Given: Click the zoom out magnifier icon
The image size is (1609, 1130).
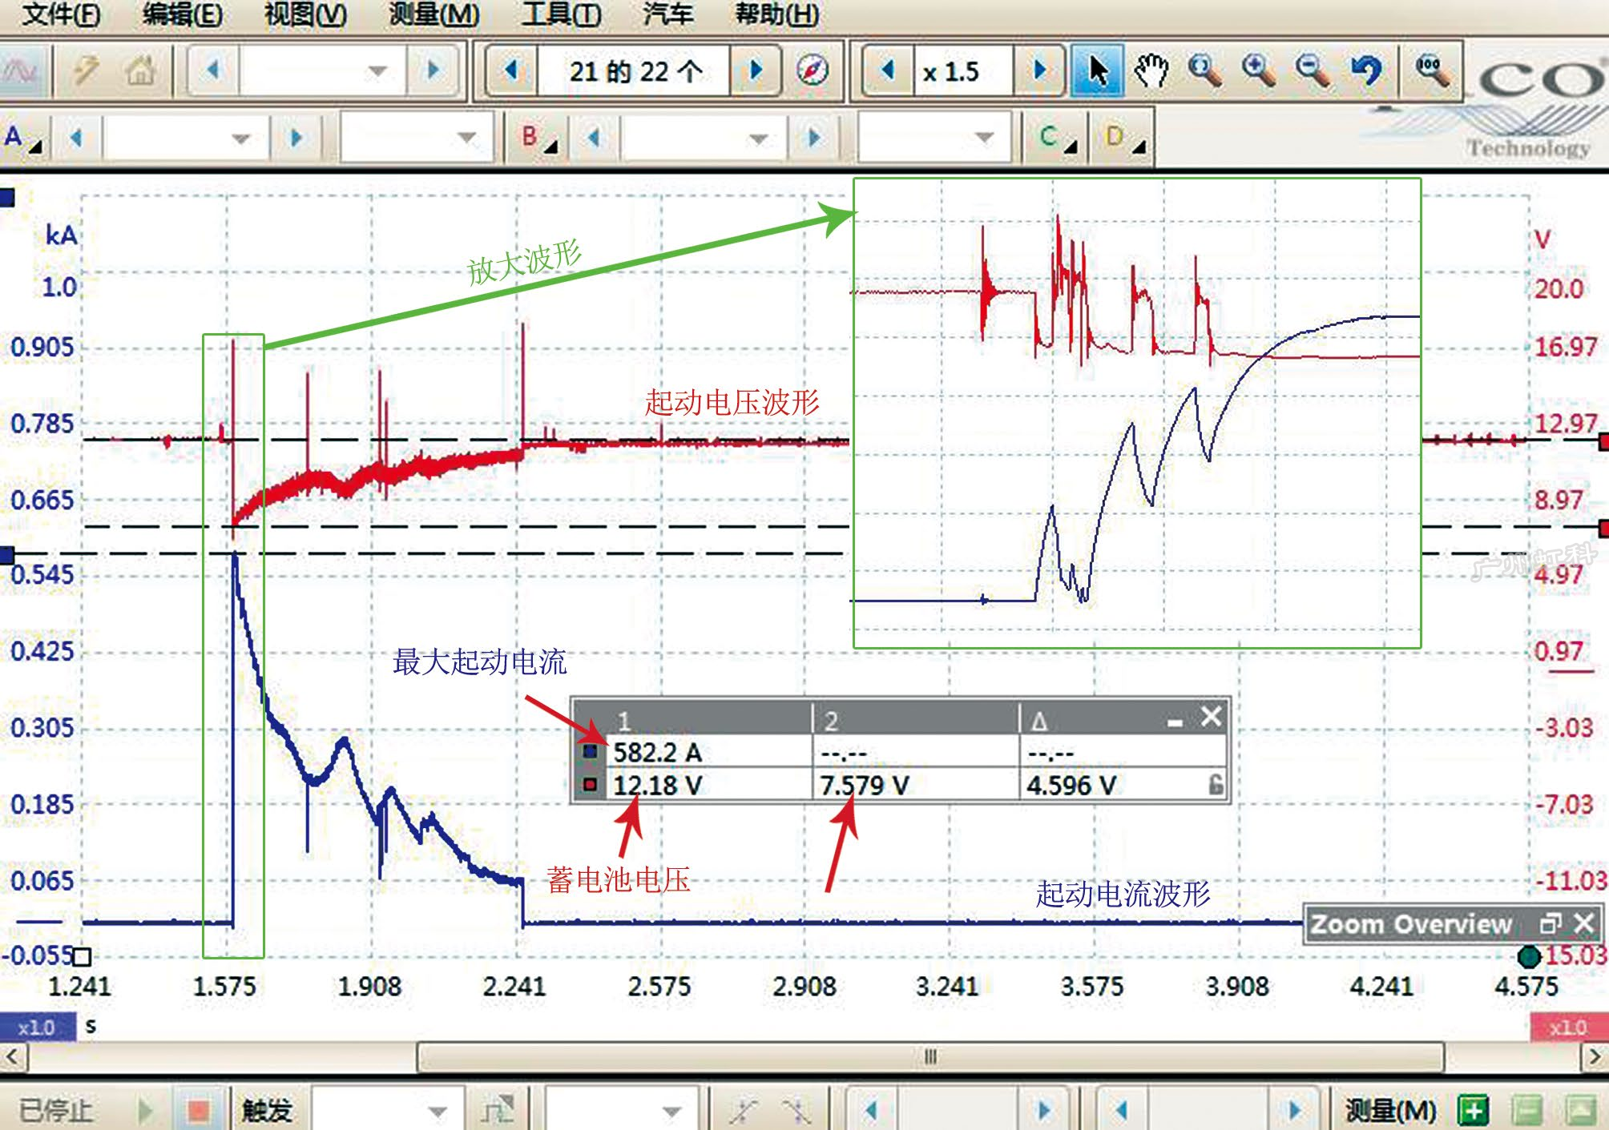Looking at the screenshot, I should click(1312, 70).
